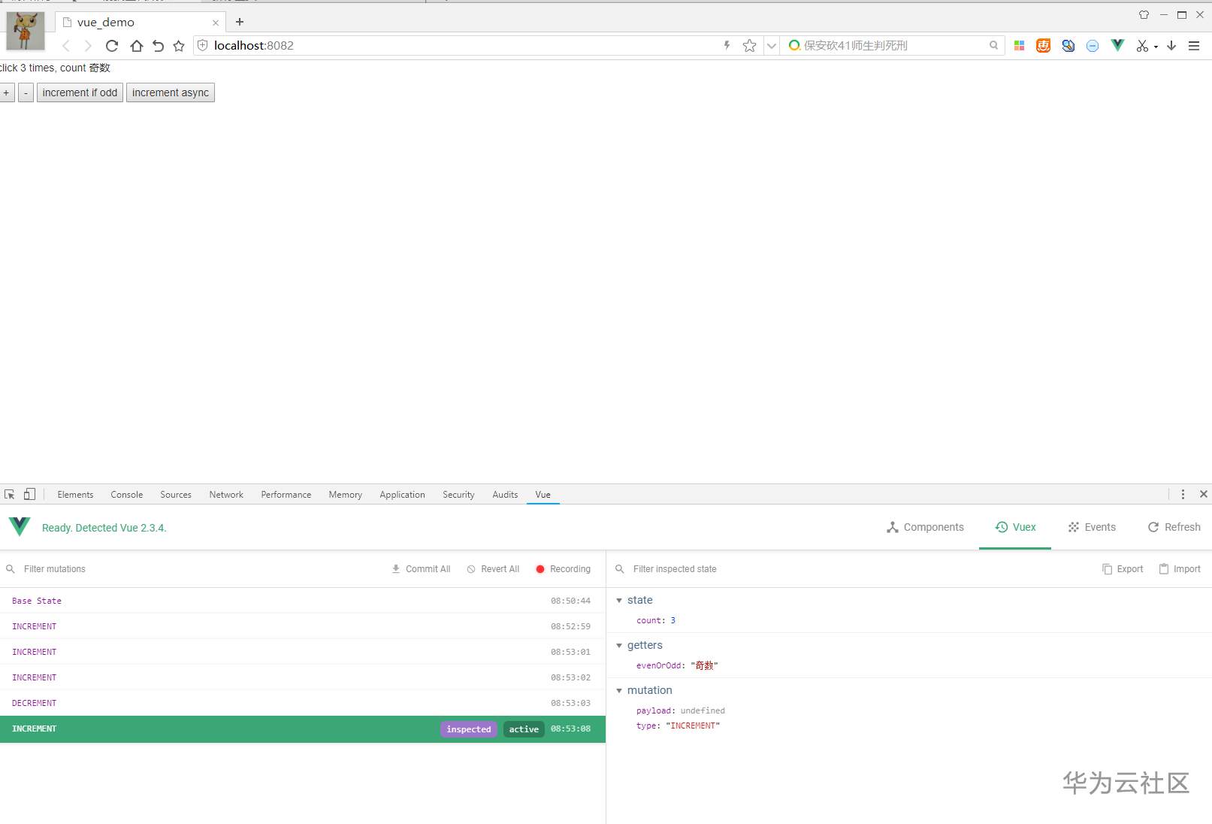Click Refresh in Vue devtools
This screenshot has width=1212, height=824.
pyautogui.click(x=1174, y=527)
